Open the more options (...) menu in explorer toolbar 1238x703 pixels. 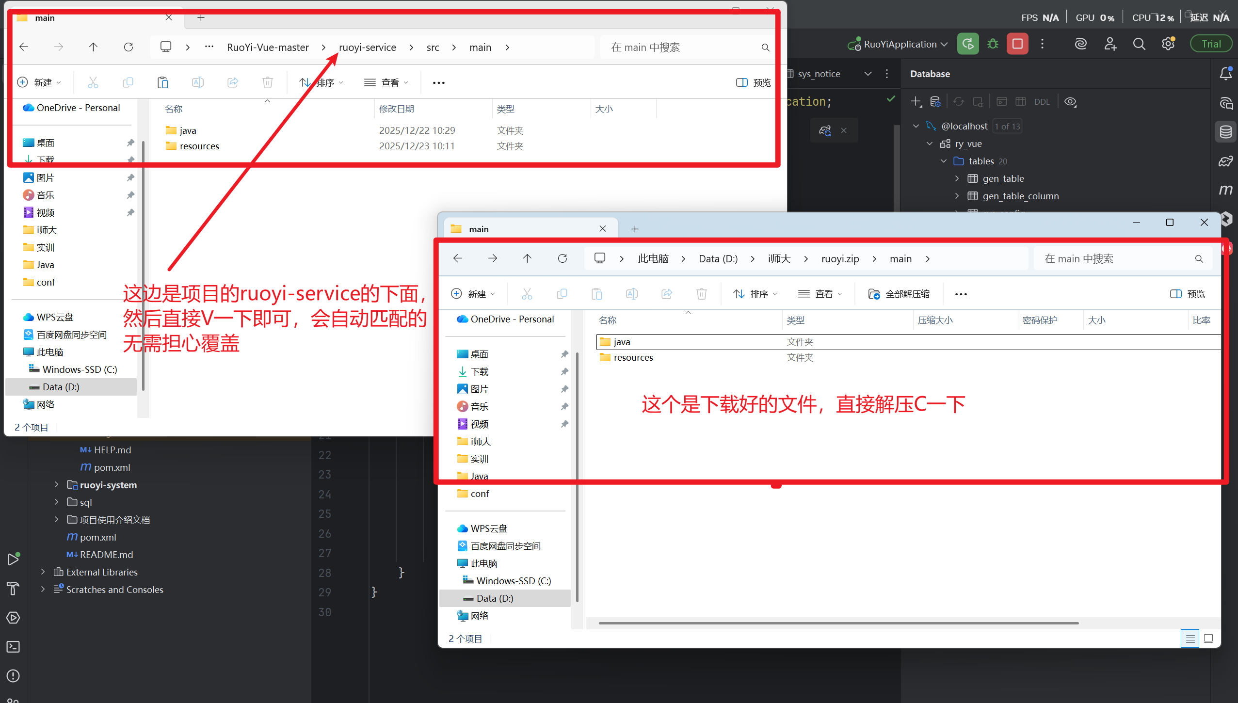(x=438, y=82)
